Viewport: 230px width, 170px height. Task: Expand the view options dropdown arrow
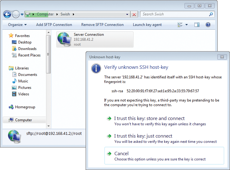pyautogui.click(x=186, y=25)
